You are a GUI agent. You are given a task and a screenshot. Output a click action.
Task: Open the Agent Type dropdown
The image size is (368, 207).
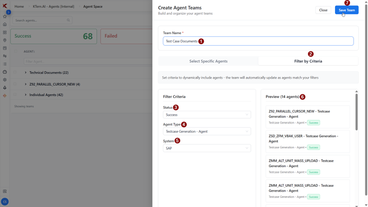tap(207, 131)
